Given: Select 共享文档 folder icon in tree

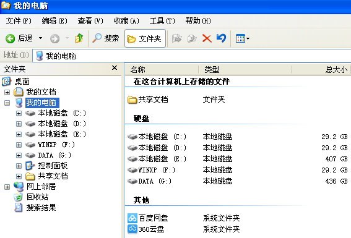Looking at the screenshot, I should (x=30, y=176).
